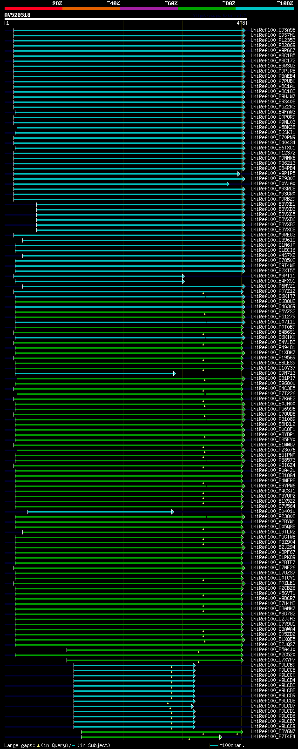The height and width of the screenshot is (749, 298).
Task: Click the white query sequence ruler bar
Action: pos(125,19)
